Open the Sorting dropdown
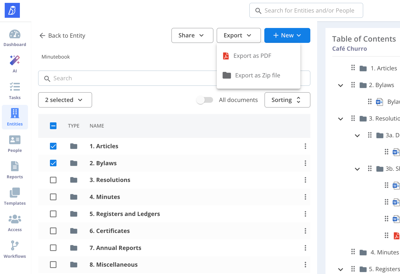 click(x=287, y=100)
